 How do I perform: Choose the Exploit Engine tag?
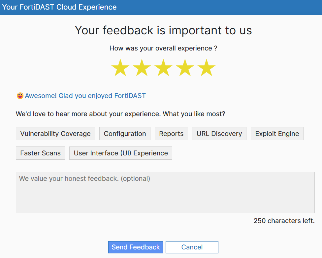[x=277, y=134]
